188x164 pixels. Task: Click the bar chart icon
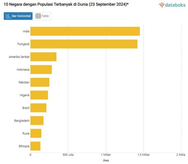pyautogui.click(x=9, y=16)
